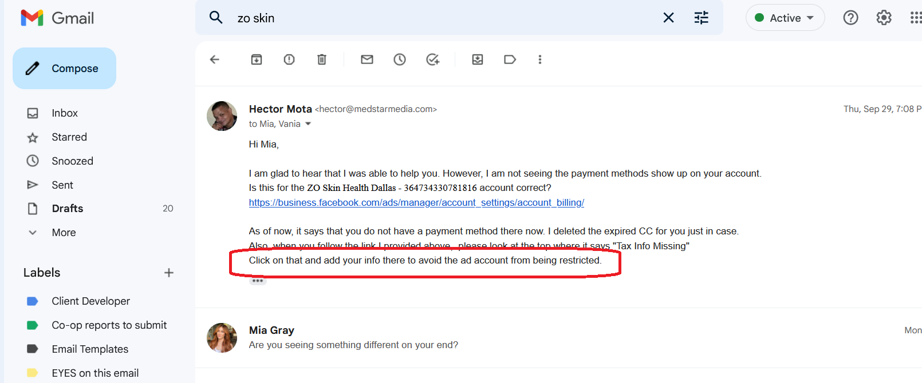
Task: Open the Facebook account billing link
Action: (416, 202)
